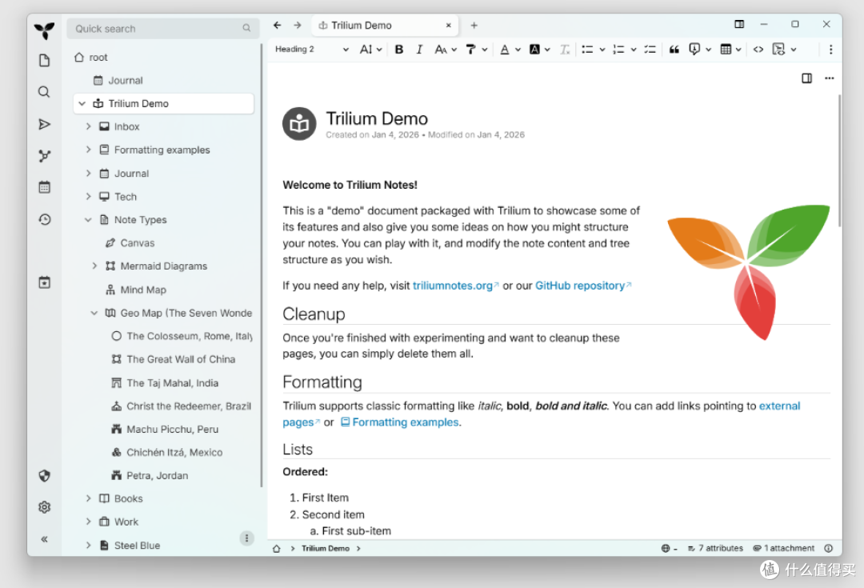Viewport: 864px width, 588px height.
Task: Collapse the left sidebar with double chevron
Action: pos(44,539)
